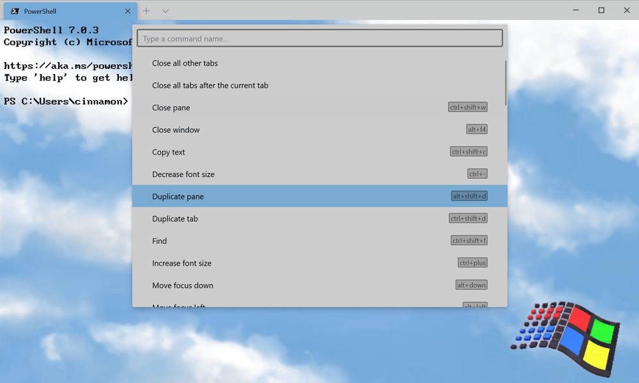Viewport: 639px width, 383px height.
Task: Click the ctrl+plus shortcut badge
Action: 473,263
